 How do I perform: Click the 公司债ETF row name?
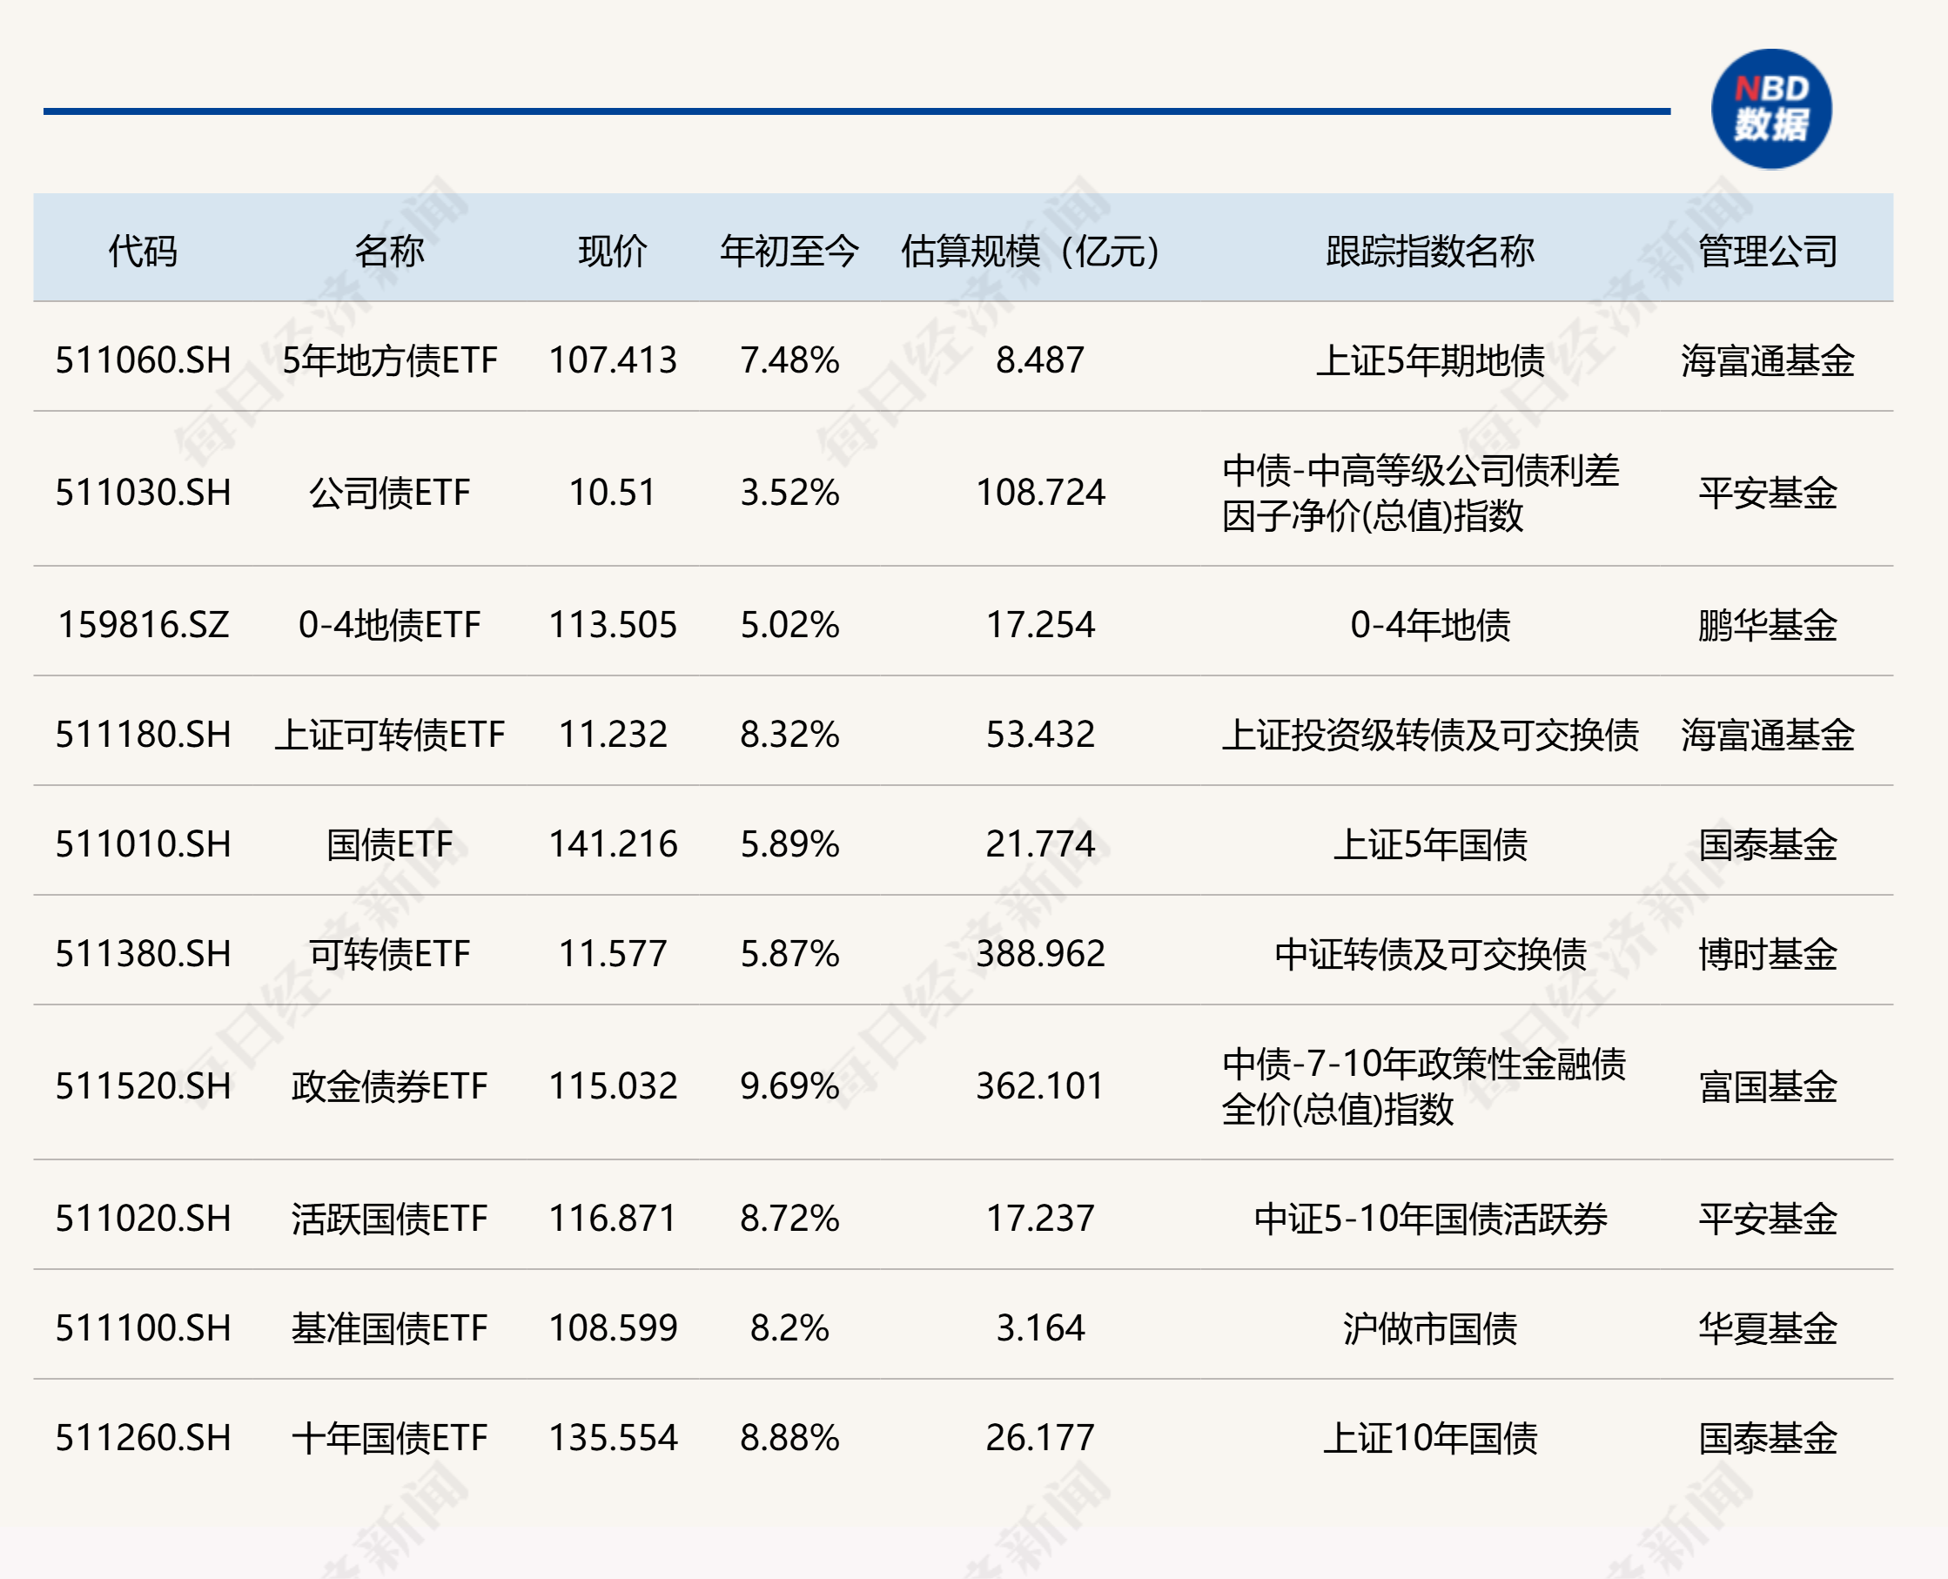[x=388, y=494]
